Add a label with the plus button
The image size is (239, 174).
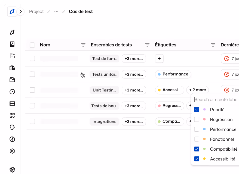coord(159,59)
